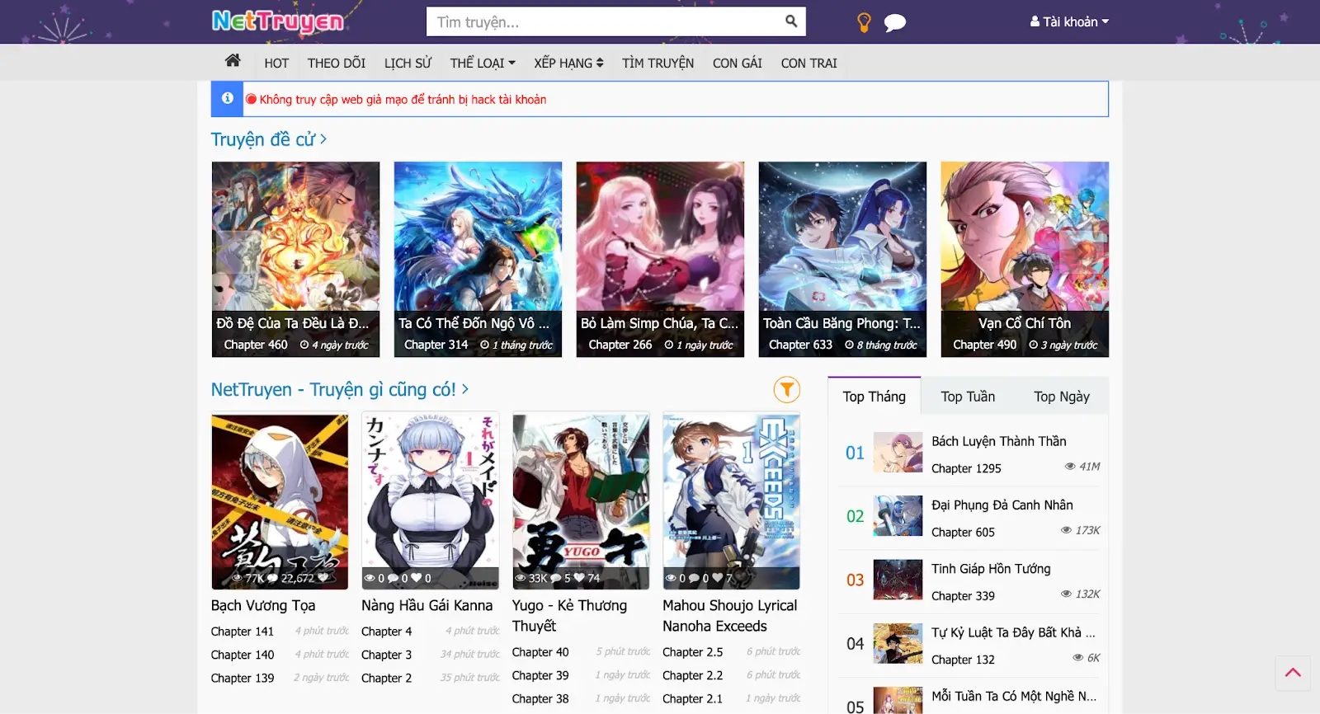
Task: Click the home icon in navigation bar
Action: tap(233, 61)
